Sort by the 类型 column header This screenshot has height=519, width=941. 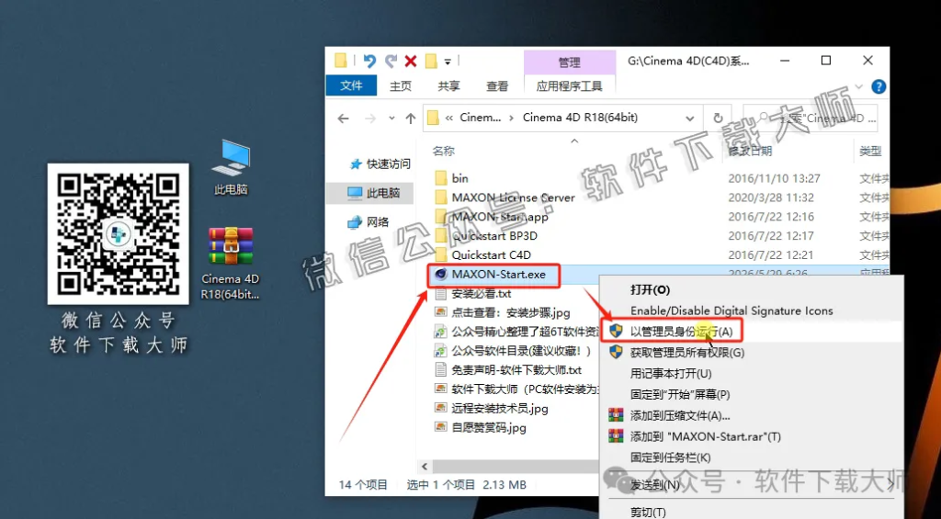coord(870,152)
